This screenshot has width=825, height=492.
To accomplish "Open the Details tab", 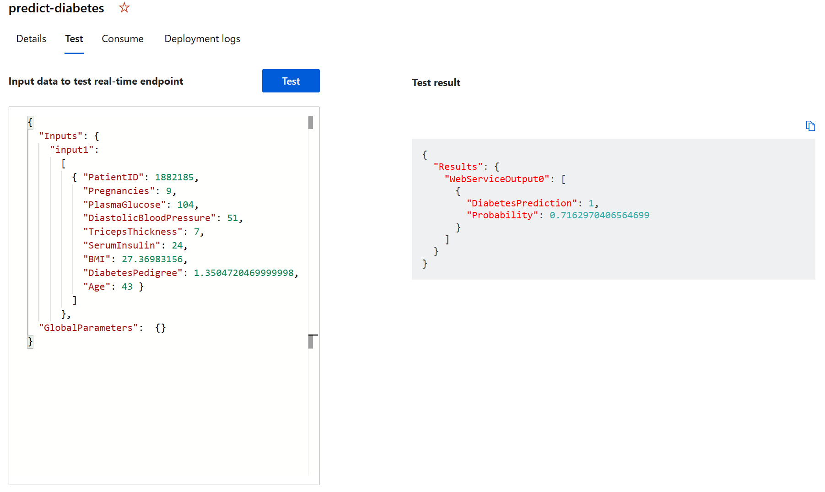I will pos(31,39).
